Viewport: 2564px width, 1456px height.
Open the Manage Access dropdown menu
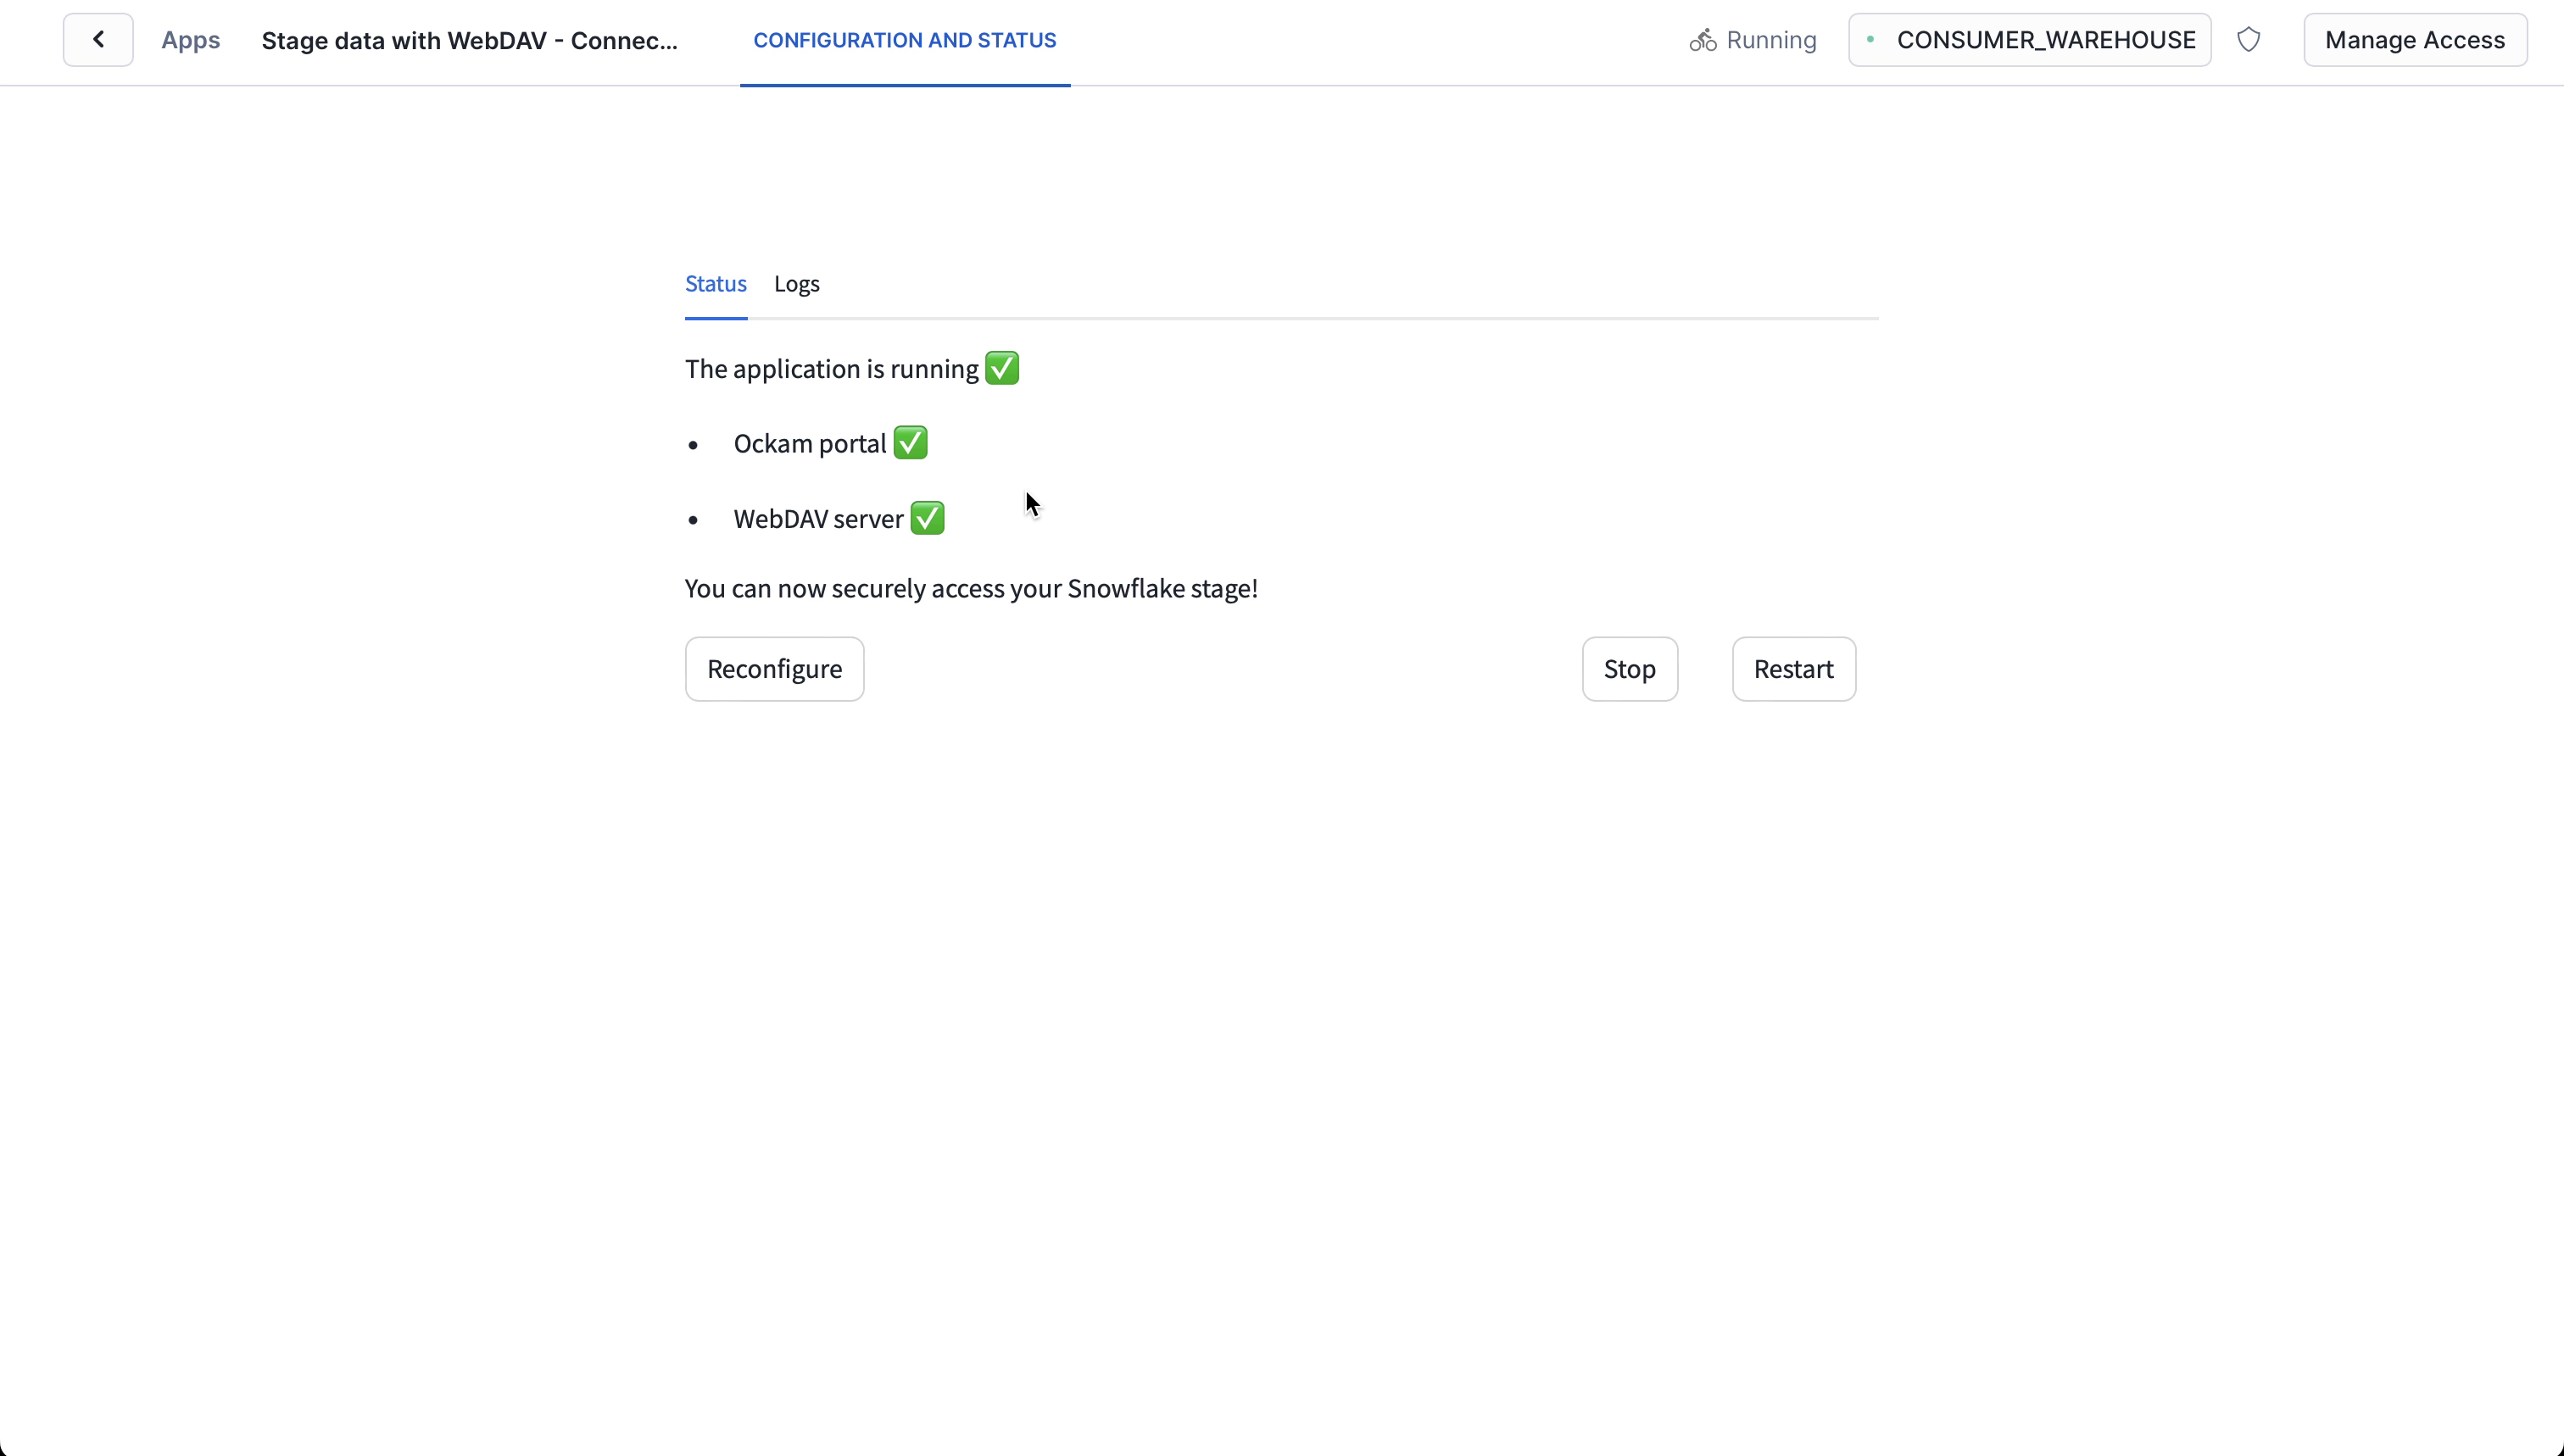click(2414, 39)
